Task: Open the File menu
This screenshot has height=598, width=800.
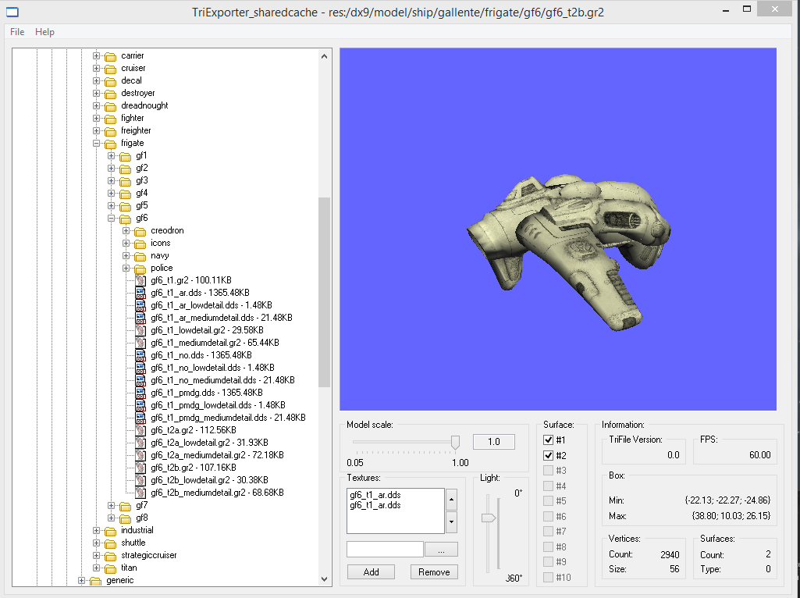Action: (x=17, y=32)
